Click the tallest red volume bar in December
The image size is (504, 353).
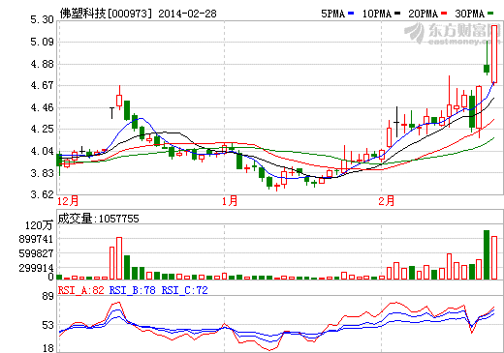(119, 258)
